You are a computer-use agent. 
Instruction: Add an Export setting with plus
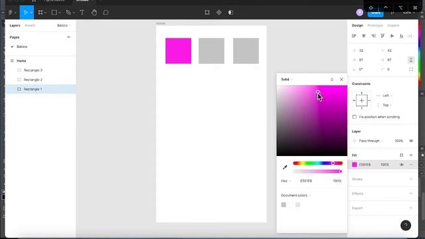tap(411, 208)
